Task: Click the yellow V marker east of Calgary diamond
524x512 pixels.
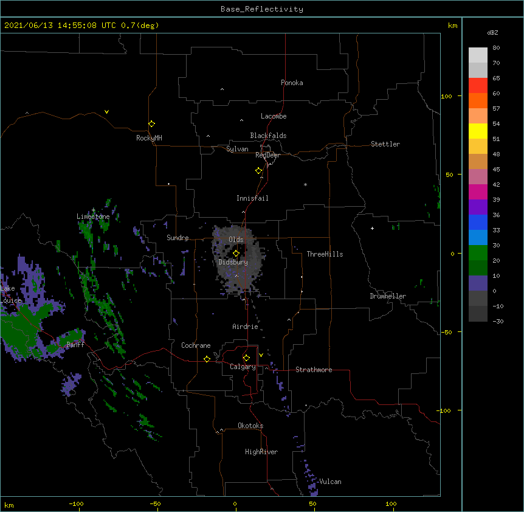Action: click(x=261, y=355)
